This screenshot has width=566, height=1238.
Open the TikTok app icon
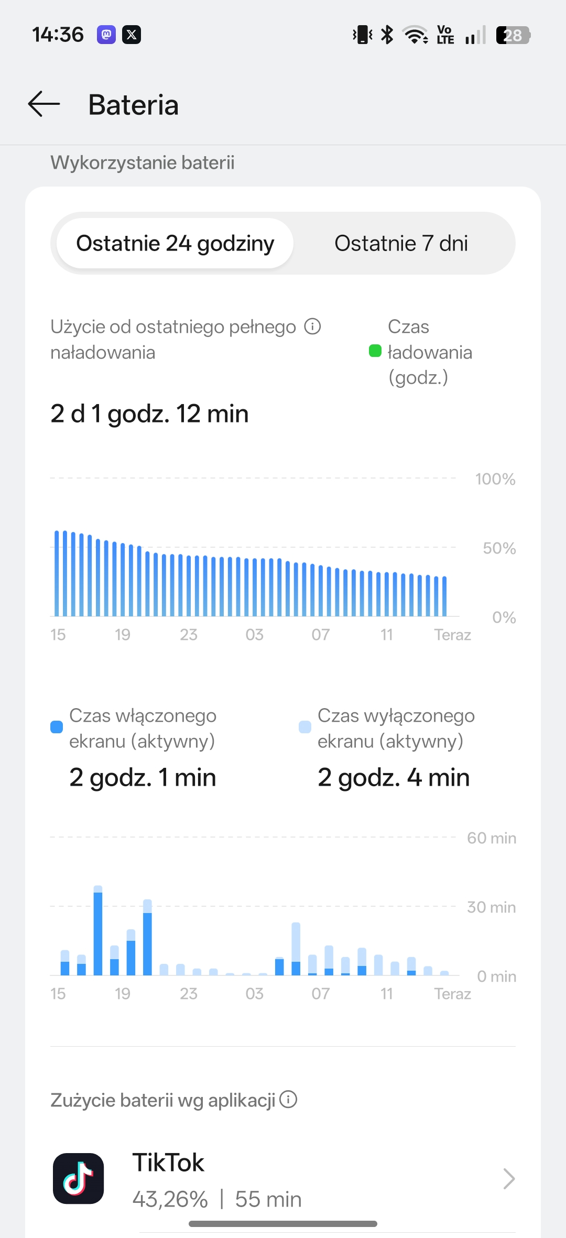click(79, 1178)
